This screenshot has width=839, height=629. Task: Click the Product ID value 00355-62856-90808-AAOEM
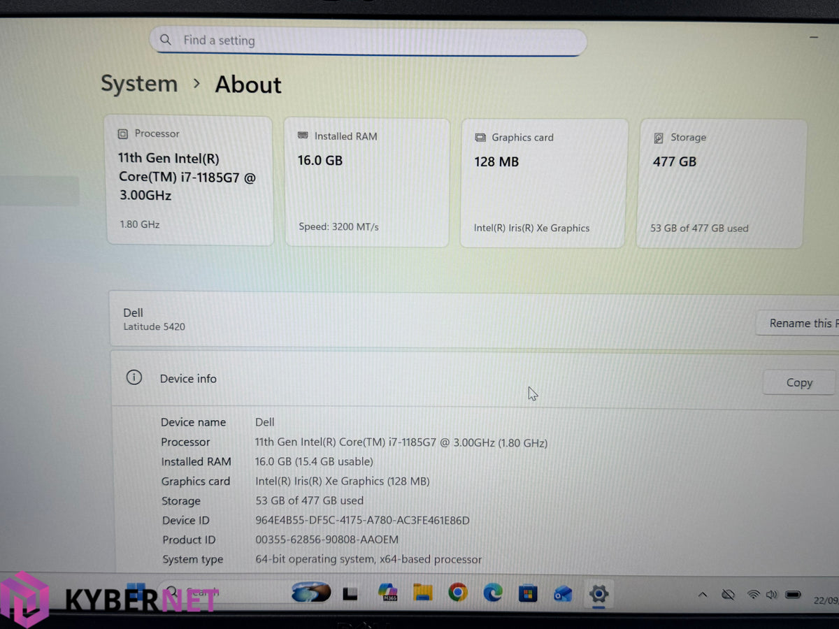(x=327, y=540)
